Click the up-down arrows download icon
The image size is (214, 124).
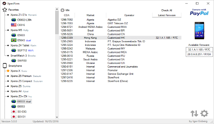[x=194, y=114]
